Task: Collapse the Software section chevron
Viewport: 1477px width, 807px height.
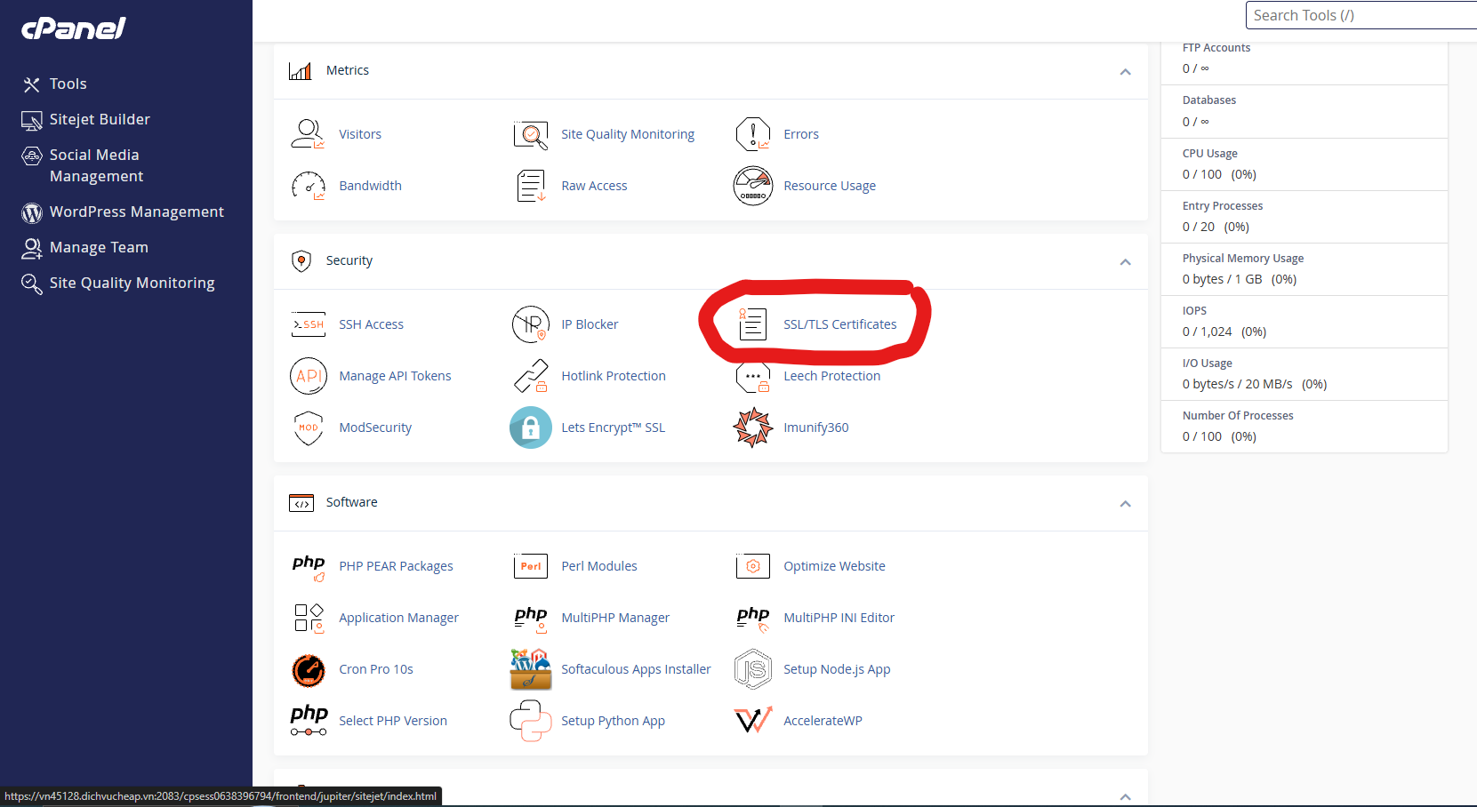Action: click(x=1125, y=504)
